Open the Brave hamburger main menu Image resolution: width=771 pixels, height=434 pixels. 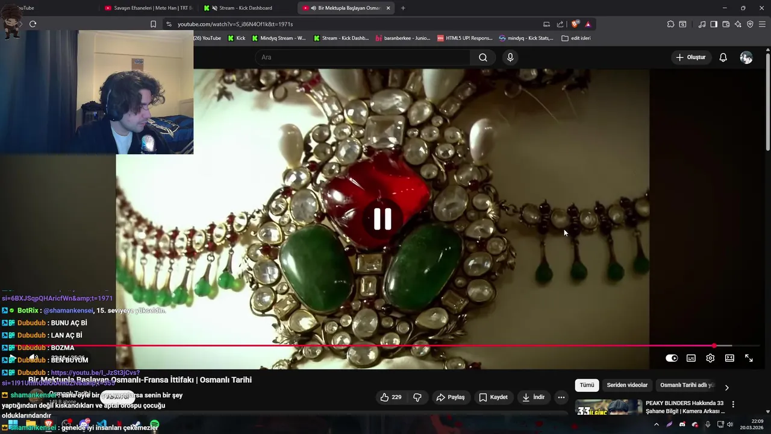(x=762, y=24)
